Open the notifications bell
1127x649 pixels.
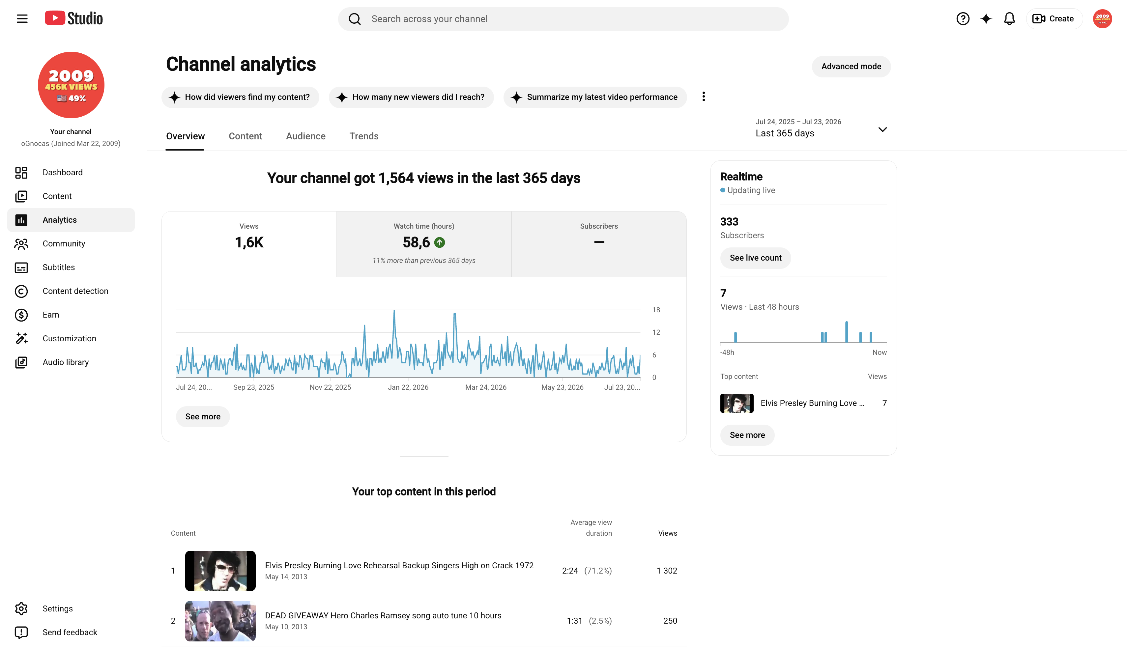click(x=1009, y=19)
